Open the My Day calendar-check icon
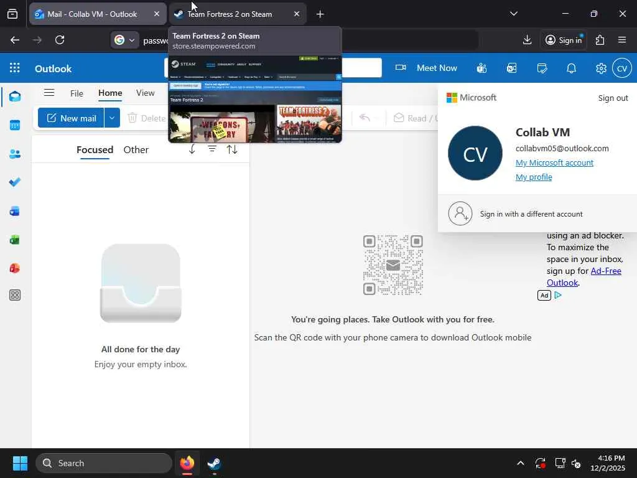This screenshot has height=478, width=637. click(542, 68)
